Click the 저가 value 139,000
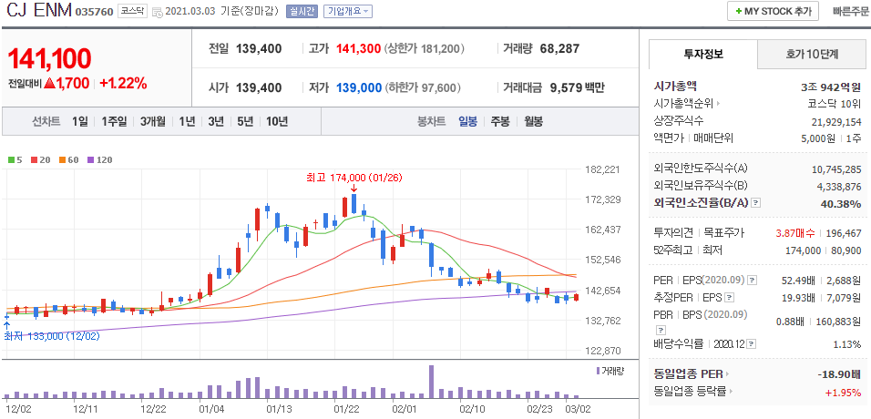Viewport: 871px width, 419px height. 359,87
